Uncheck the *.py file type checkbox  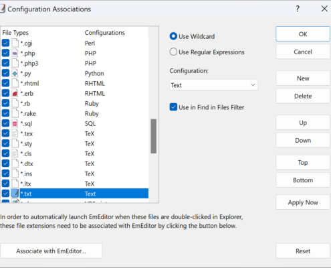5,73
